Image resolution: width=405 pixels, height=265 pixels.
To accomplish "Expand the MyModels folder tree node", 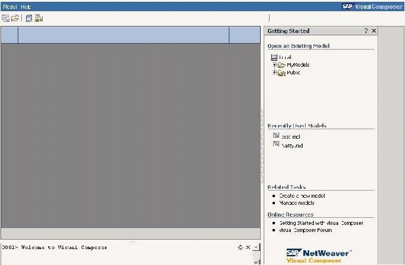I will coord(274,65).
